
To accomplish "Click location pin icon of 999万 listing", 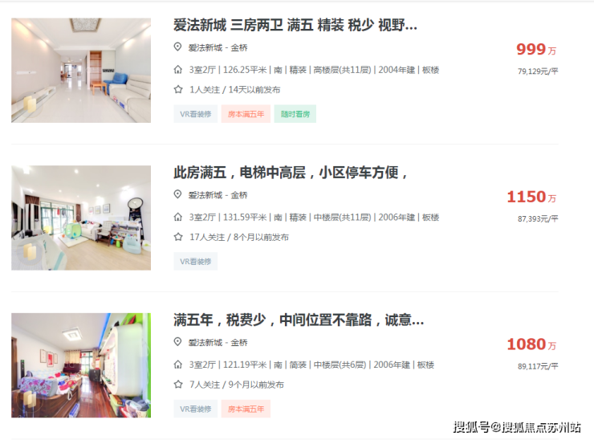I will [177, 47].
